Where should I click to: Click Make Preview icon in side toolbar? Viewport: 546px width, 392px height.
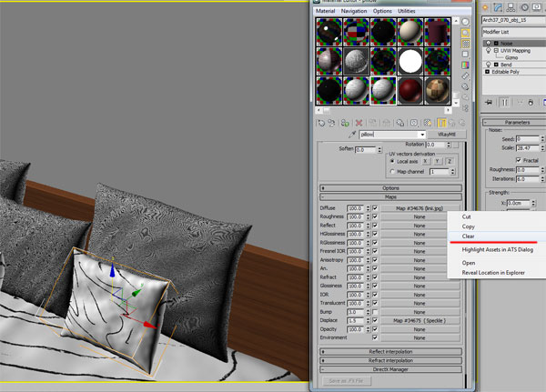[465, 75]
